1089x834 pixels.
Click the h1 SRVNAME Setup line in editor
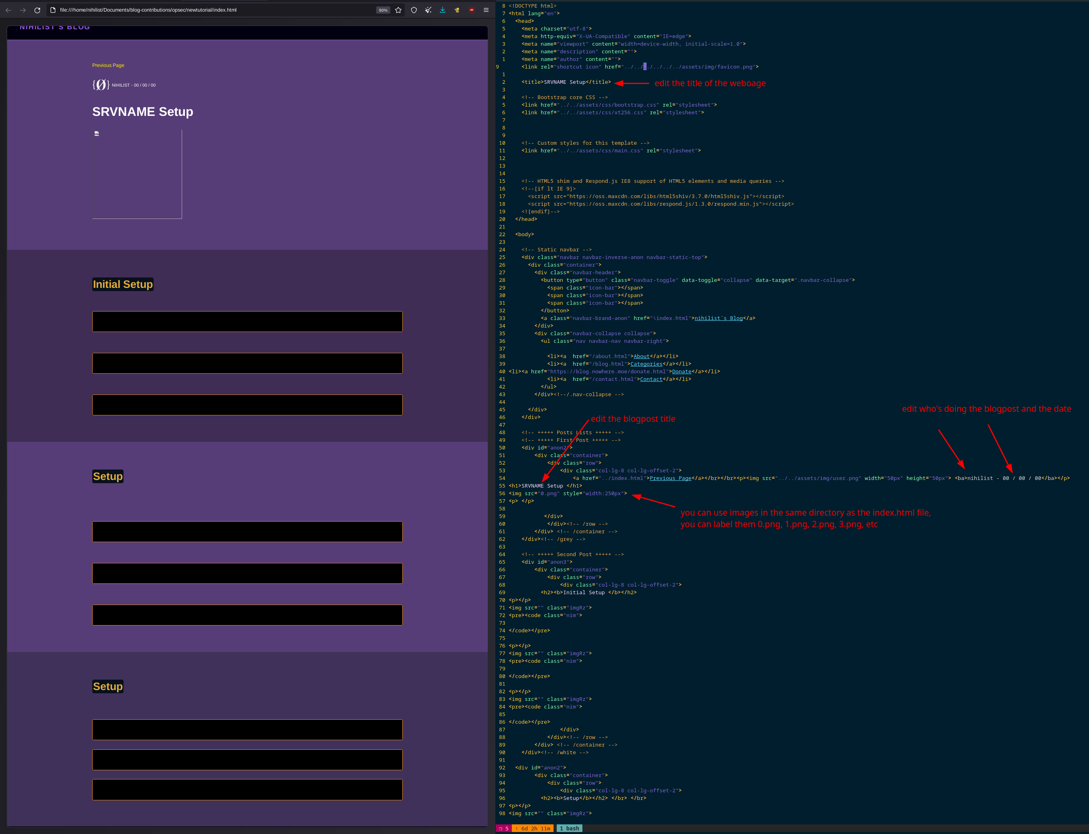click(545, 486)
